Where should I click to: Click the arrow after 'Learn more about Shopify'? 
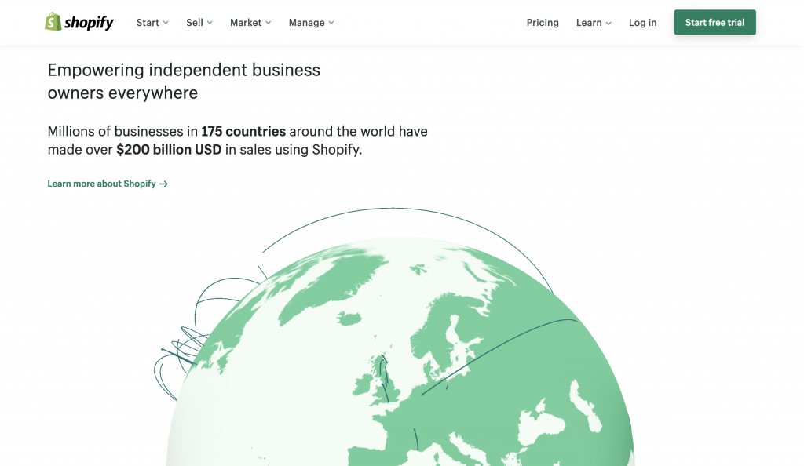(x=163, y=183)
